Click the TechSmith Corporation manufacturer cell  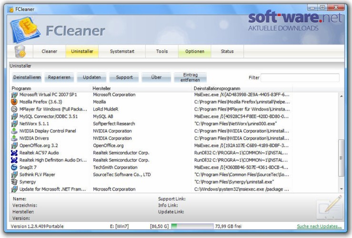(x=115, y=168)
